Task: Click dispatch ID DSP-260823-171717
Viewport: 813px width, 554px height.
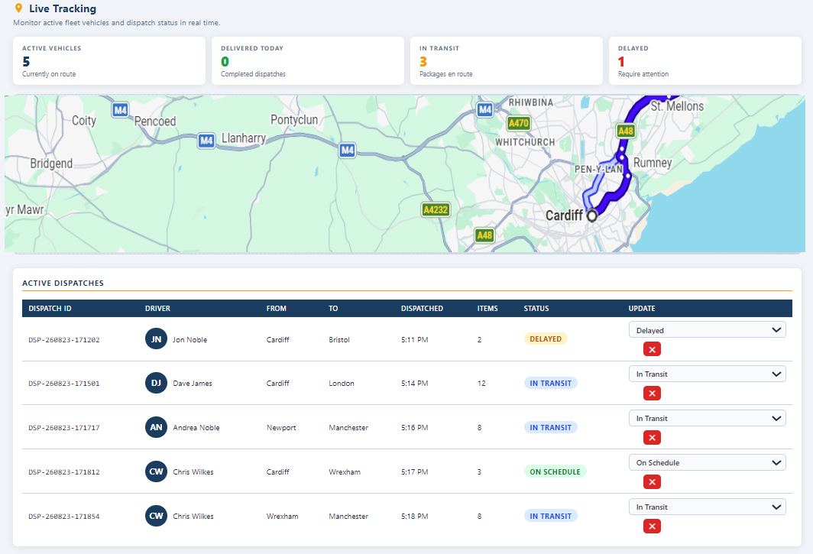Action: (x=63, y=428)
